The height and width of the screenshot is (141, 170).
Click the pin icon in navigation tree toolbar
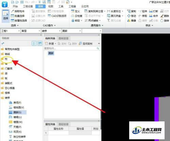click(x=3, y=43)
